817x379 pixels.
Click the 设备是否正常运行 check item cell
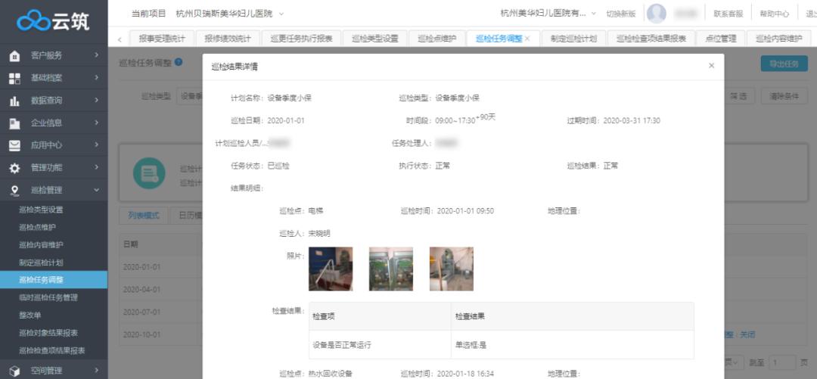[380, 345]
